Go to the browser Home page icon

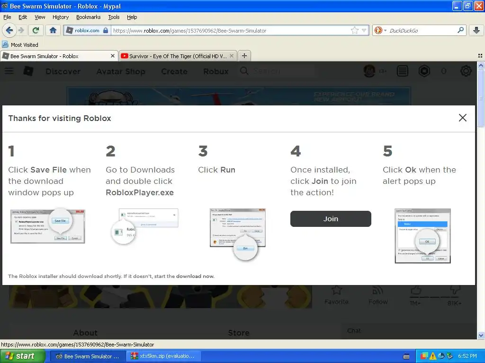[53, 30]
